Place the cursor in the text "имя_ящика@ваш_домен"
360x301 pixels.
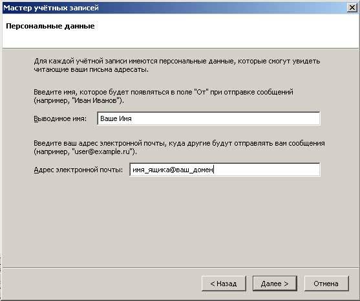(173, 170)
